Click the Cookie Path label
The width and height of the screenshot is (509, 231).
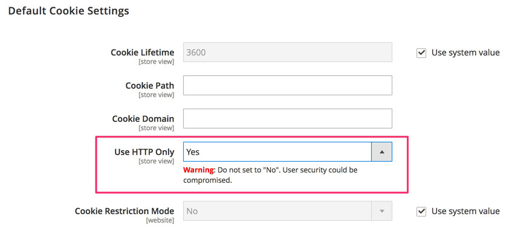click(150, 86)
